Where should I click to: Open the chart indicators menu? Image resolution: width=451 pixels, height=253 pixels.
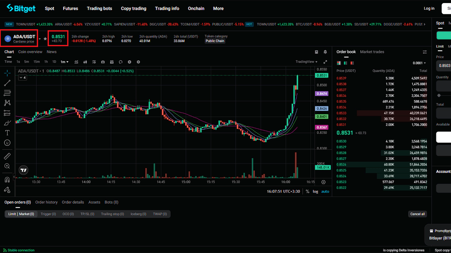point(76,62)
